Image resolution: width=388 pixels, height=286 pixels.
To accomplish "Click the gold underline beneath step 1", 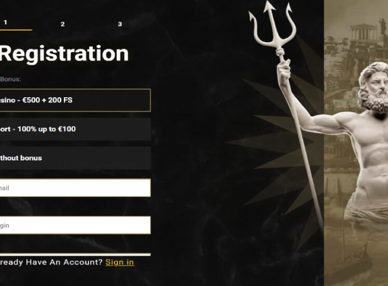I will coord(16,30).
